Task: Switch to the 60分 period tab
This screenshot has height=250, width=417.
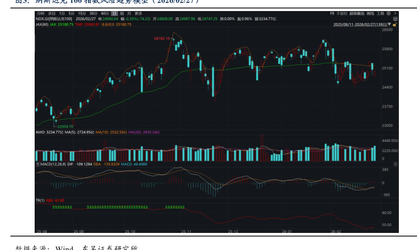Action: [x=105, y=13]
